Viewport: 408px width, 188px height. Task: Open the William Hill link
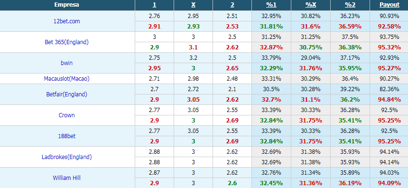coord(66,178)
